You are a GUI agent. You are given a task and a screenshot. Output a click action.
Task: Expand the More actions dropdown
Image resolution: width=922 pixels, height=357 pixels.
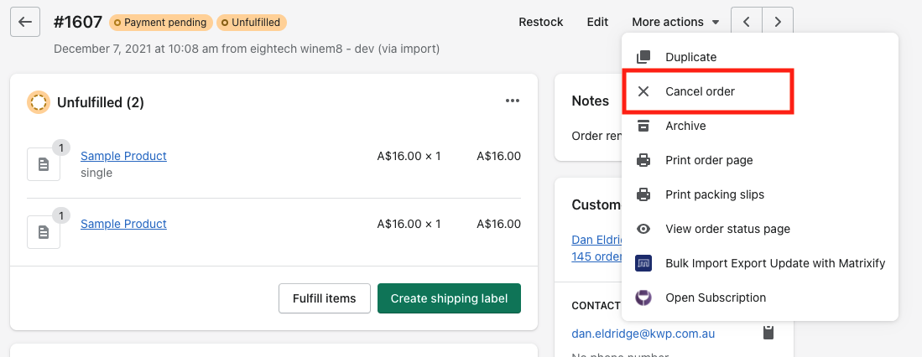click(675, 23)
